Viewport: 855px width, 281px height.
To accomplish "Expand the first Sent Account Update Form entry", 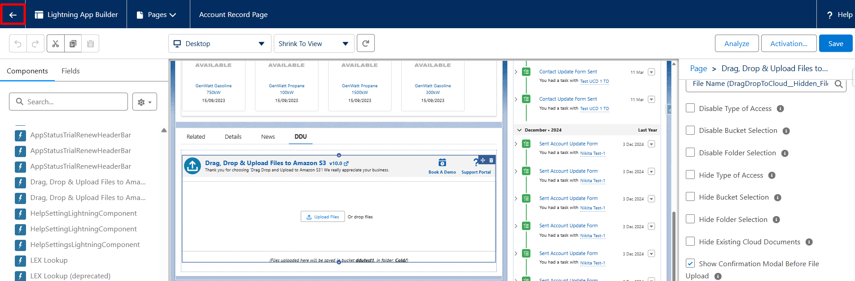I will point(516,144).
